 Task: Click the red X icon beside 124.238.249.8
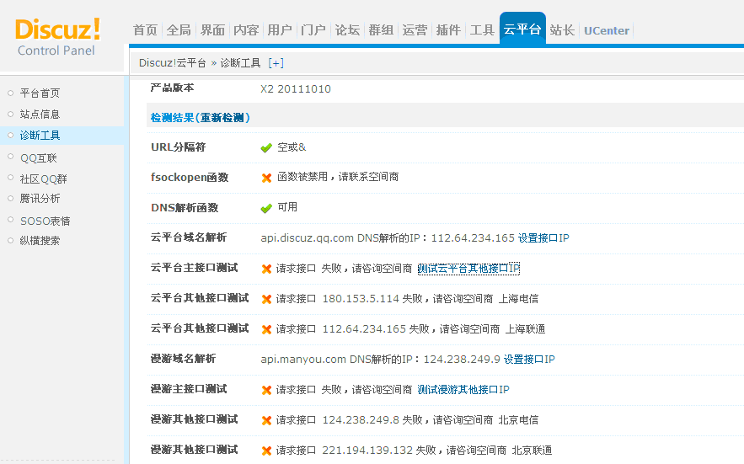(266, 421)
